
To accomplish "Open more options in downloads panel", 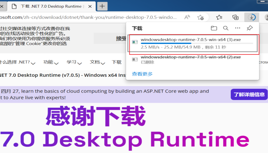I will pyautogui.click(x=238, y=28).
